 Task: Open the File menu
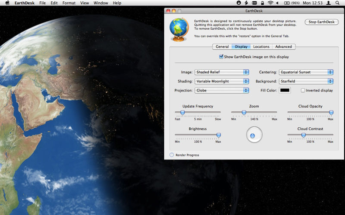click(x=42, y=3)
